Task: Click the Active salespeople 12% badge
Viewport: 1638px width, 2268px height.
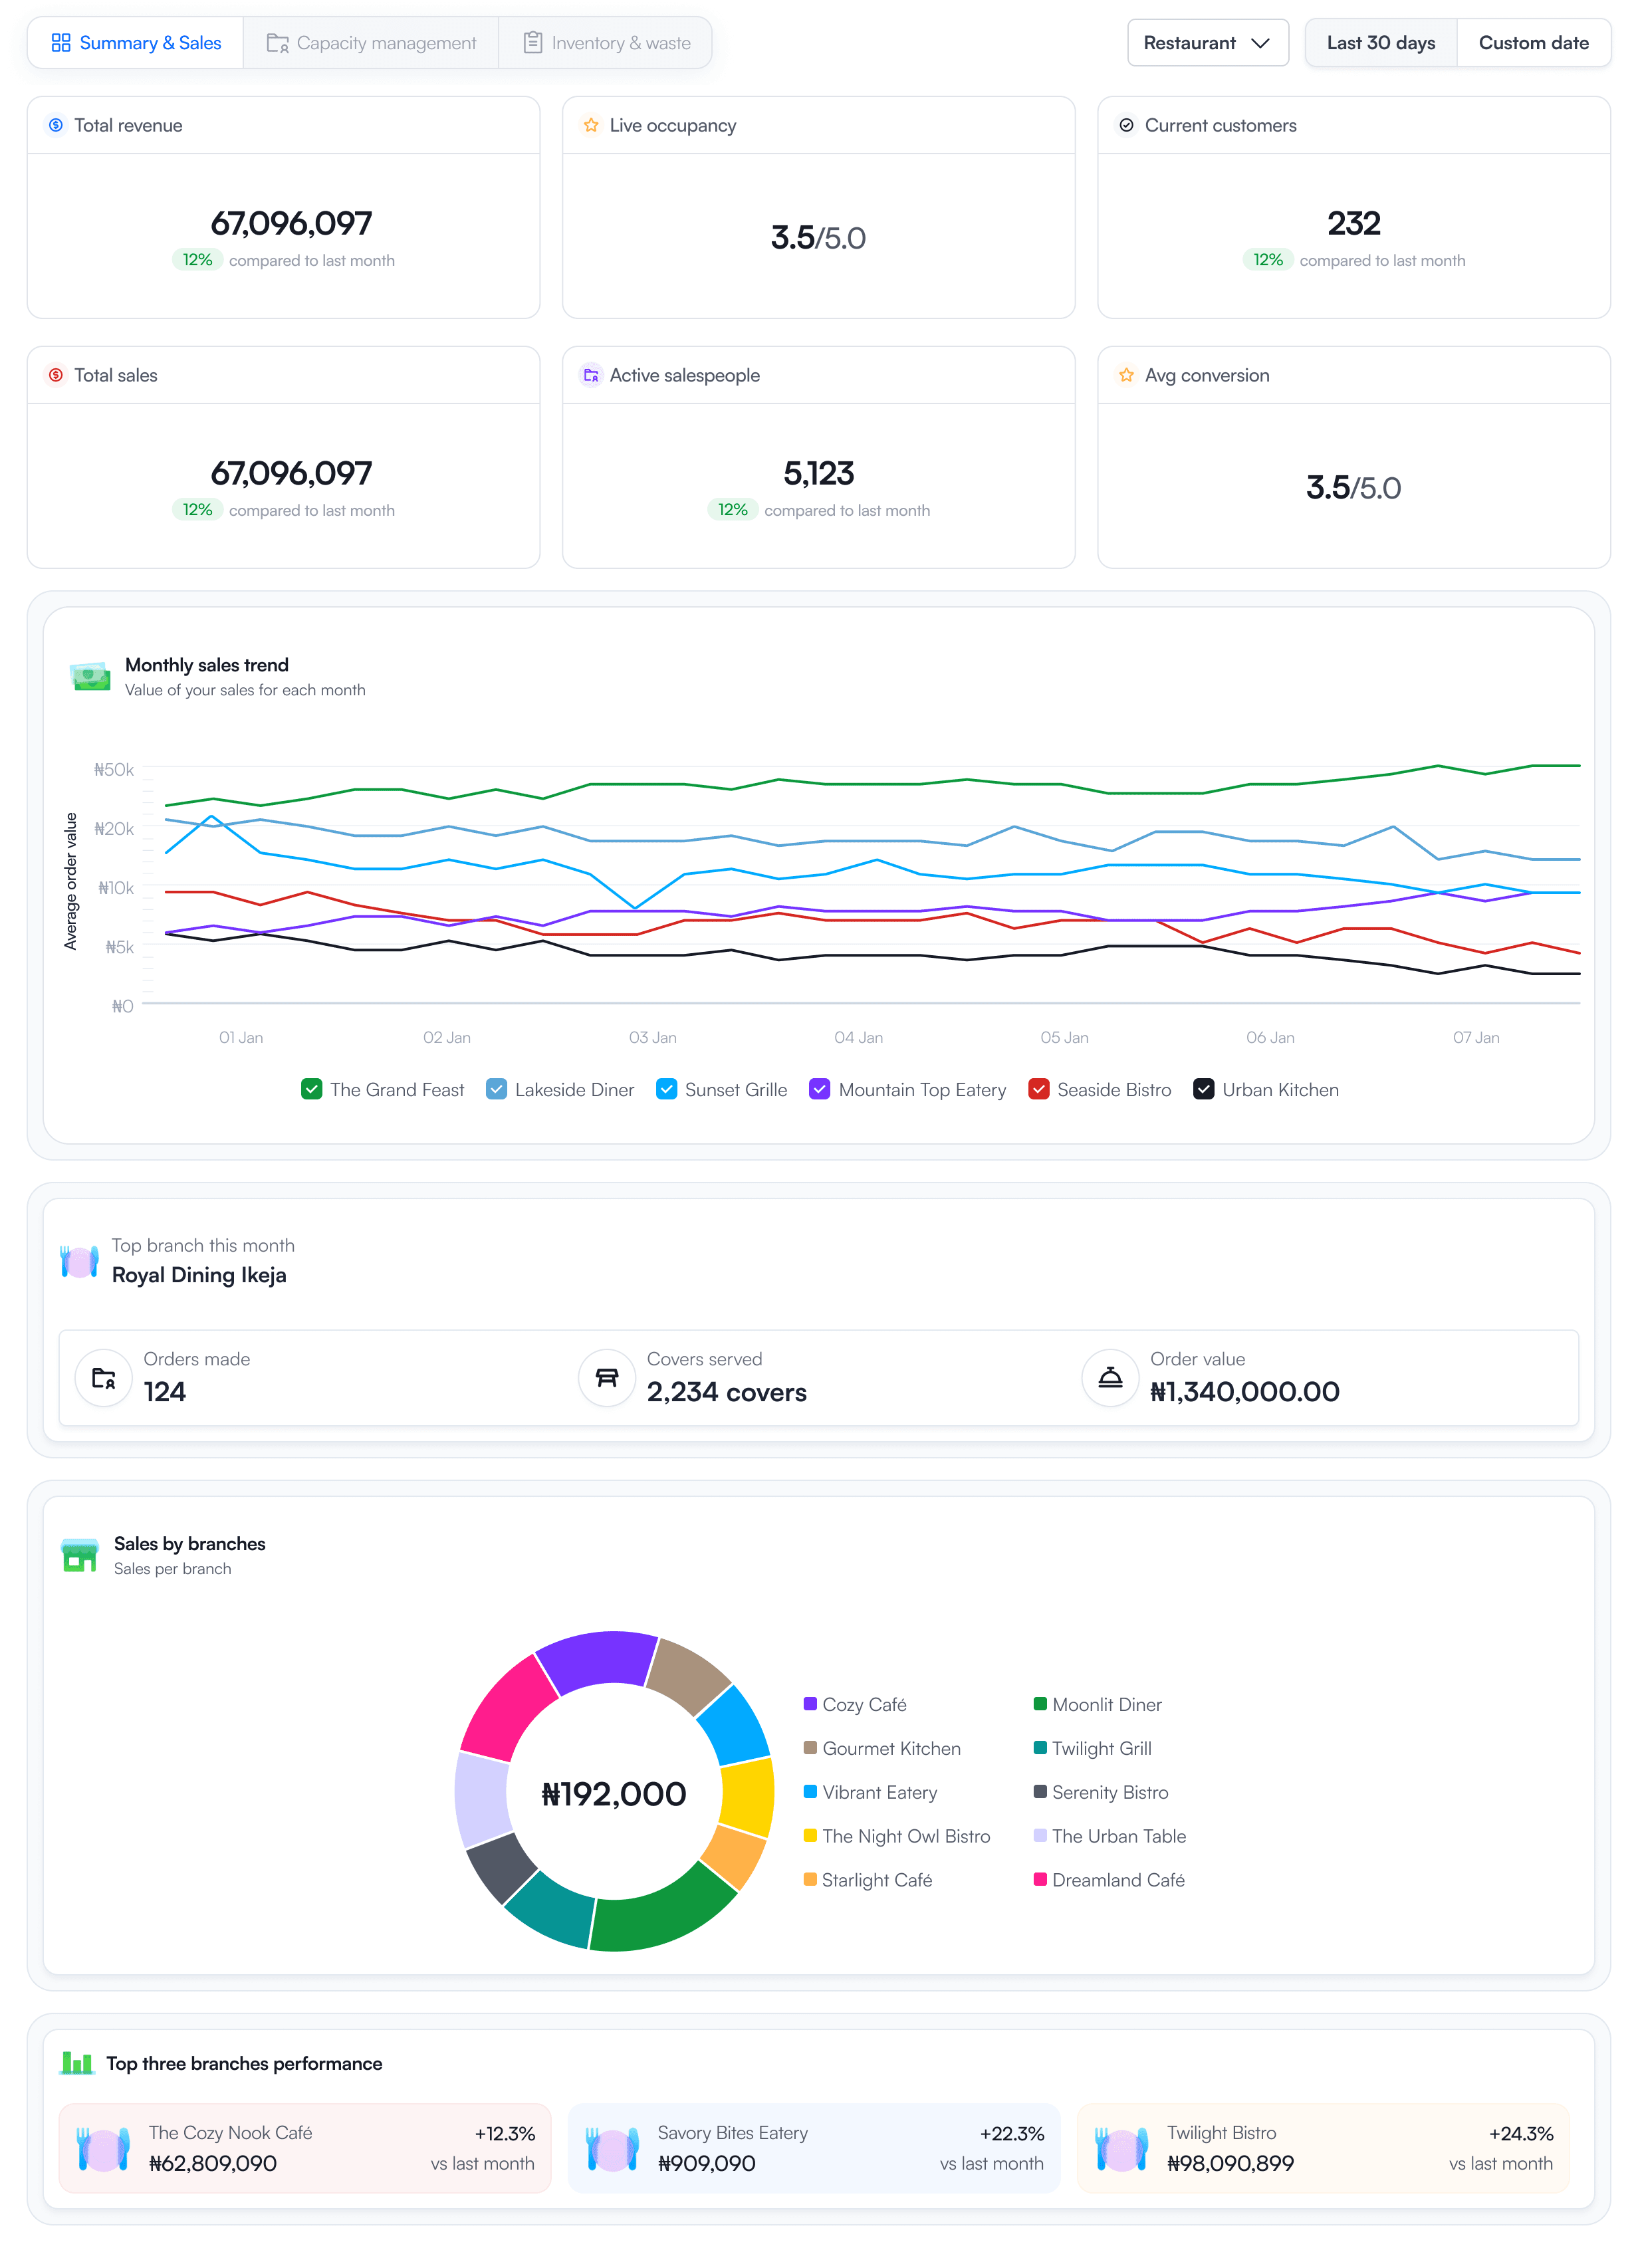Action: pyautogui.click(x=732, y=510)
